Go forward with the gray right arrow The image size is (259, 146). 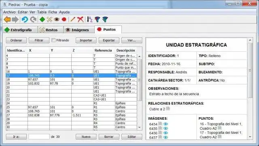15,19
